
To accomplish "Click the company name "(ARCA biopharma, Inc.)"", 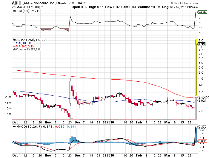I will pyautogui.click(x=40, y=3).
